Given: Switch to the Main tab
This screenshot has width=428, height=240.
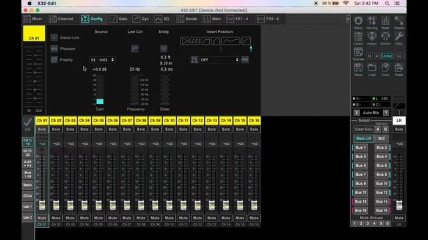Looking at the screenshot, I should (212, 19).
